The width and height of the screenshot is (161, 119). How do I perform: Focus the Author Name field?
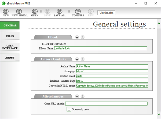click(112, 66)
